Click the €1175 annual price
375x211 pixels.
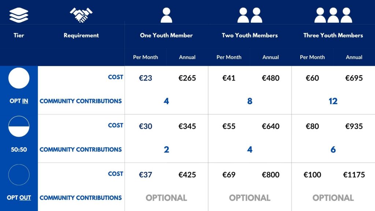pos(354,175)
